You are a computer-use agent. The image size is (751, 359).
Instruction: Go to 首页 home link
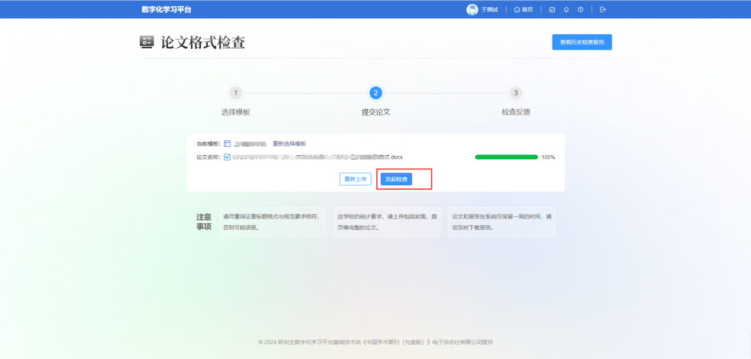coord(524,9)
